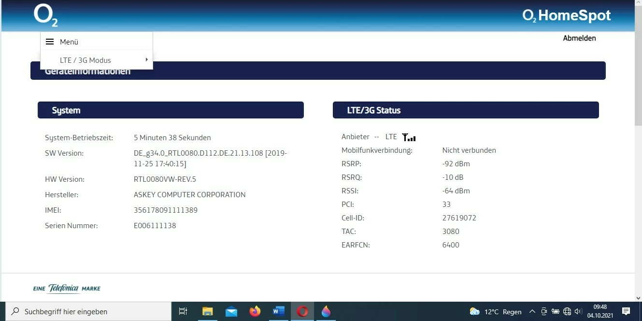642x321 pixels.
Task: Click the LTE/3G Status panel header
Action: tap(466, 110)
